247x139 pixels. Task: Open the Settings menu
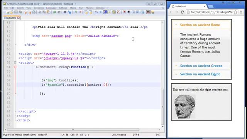63,8
